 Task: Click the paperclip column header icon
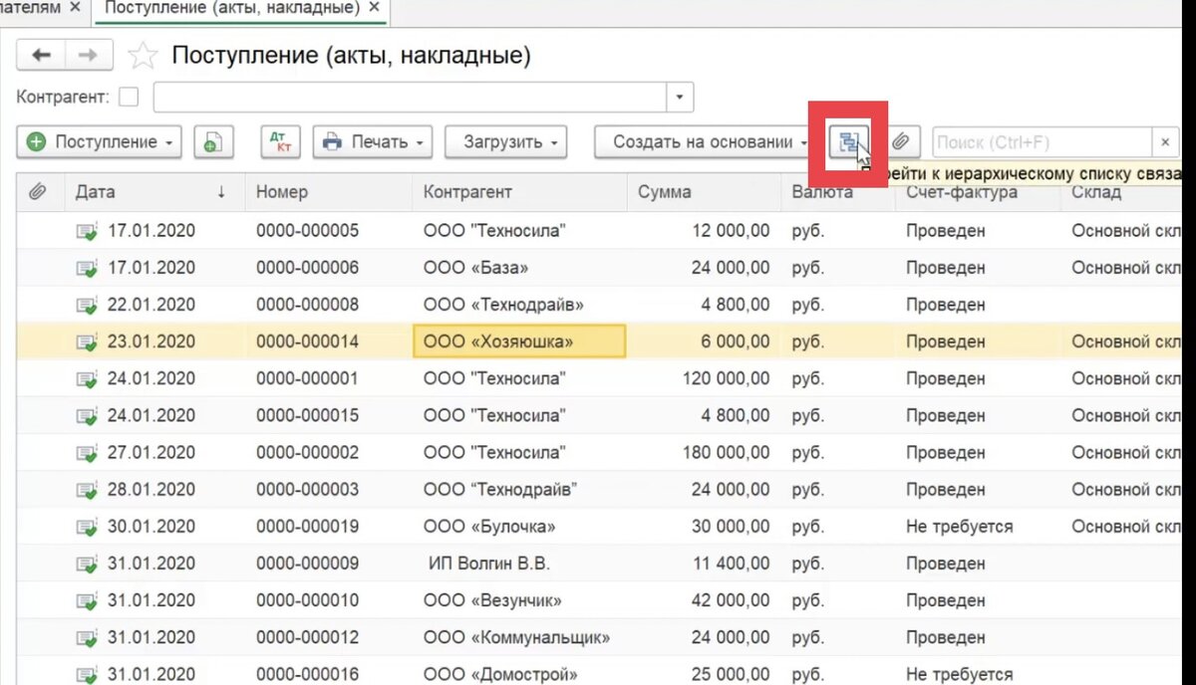[38, 191]
